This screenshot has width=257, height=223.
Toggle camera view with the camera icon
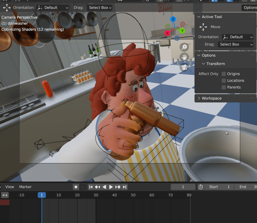(184, 67)
